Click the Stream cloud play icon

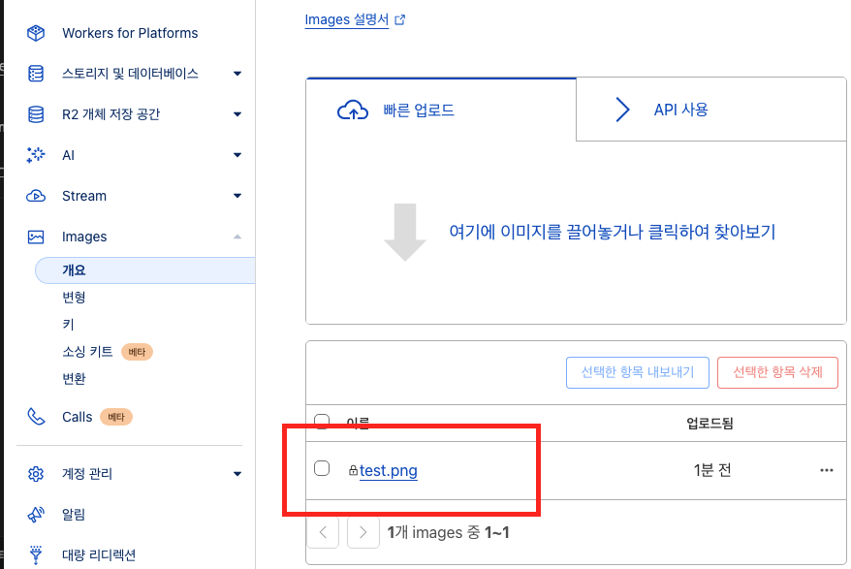coord(36,196)
